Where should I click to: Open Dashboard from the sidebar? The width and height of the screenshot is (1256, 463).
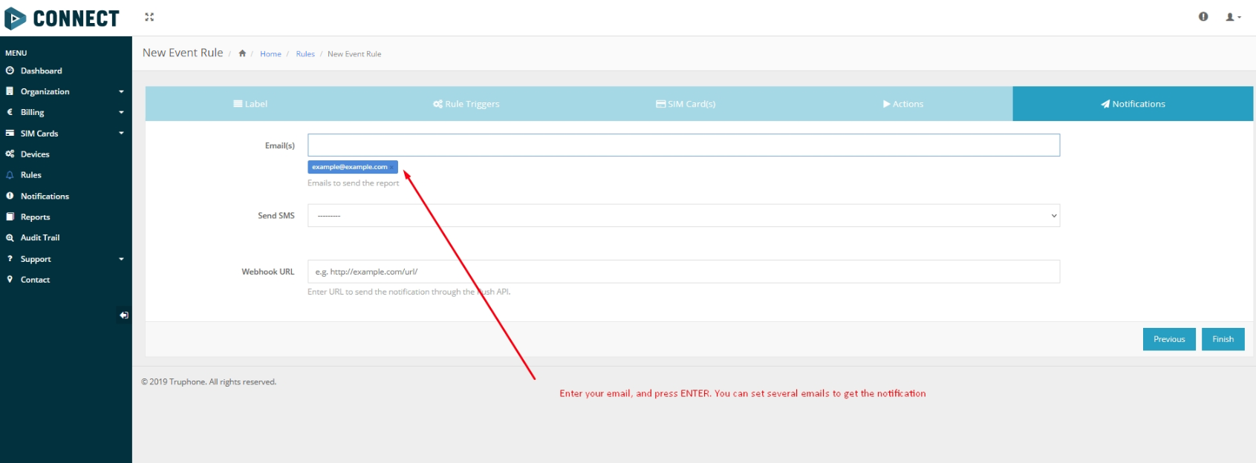click(x=41, y=71)
